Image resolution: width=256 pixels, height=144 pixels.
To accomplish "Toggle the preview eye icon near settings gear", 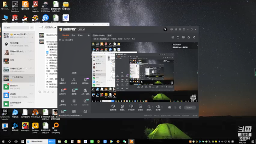I will click(x=175, y=108).
